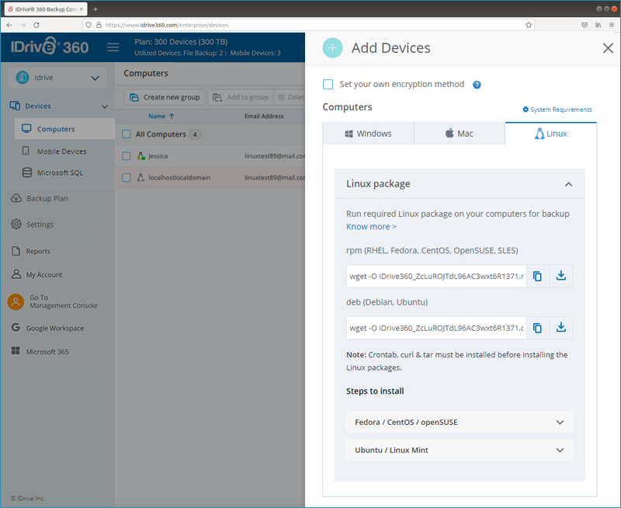Click the Google Workspace G icon
The height and width of the screenshot is (508, 621).
[x=16, y=327]
